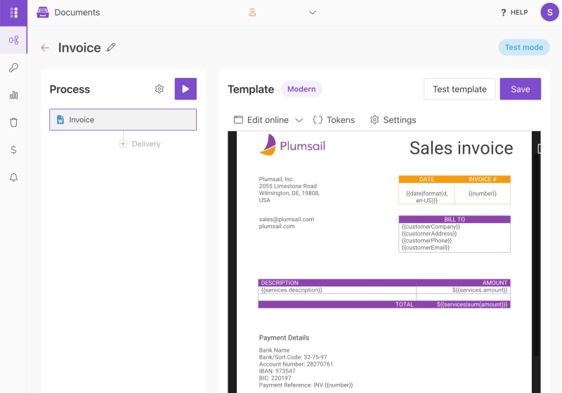Open the HELP link
This screenshot has width=562, height=393.
(x=514, y=13)
